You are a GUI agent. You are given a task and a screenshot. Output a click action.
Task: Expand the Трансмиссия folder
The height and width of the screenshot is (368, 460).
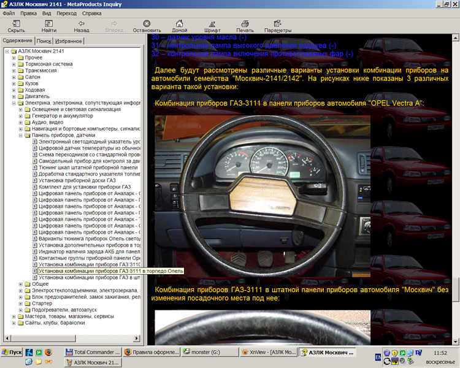[x=13, y=71]
